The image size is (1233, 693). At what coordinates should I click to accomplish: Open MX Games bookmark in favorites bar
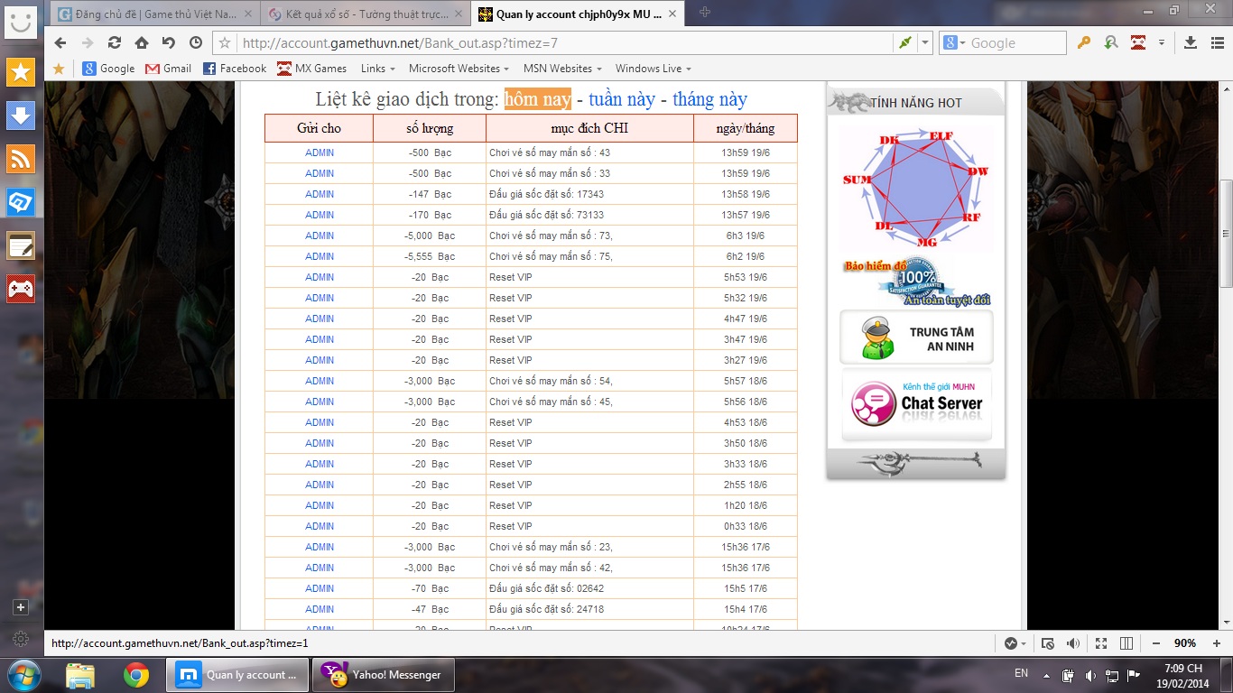click(312, 69)
